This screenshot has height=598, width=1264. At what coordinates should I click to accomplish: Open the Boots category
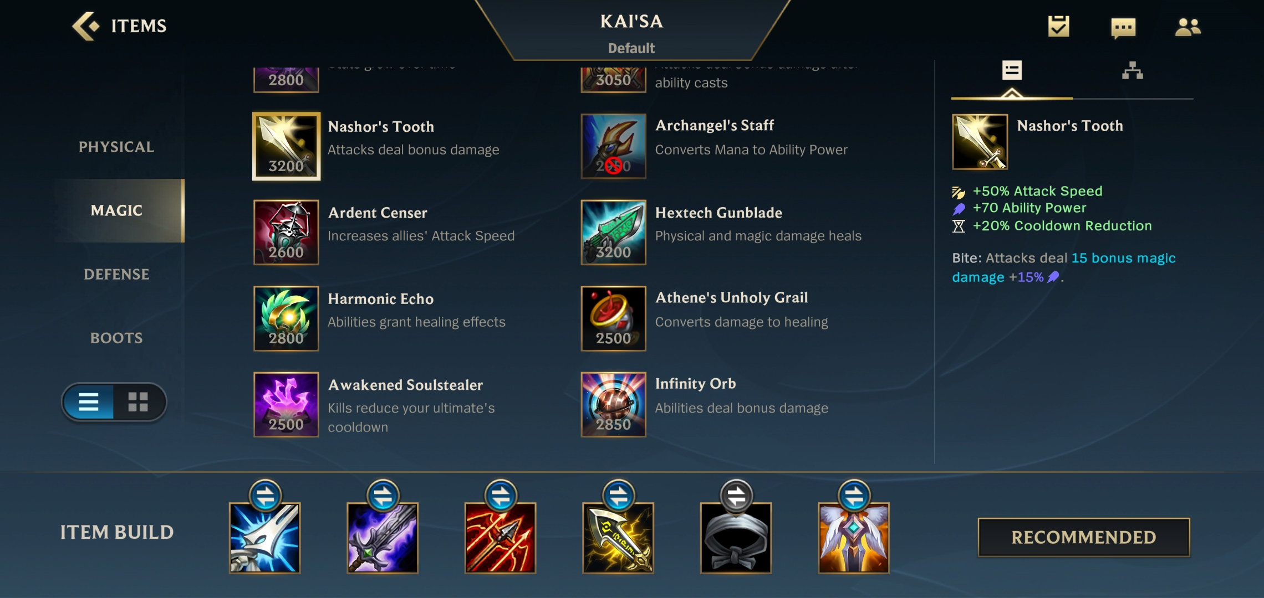pos(116,338)
